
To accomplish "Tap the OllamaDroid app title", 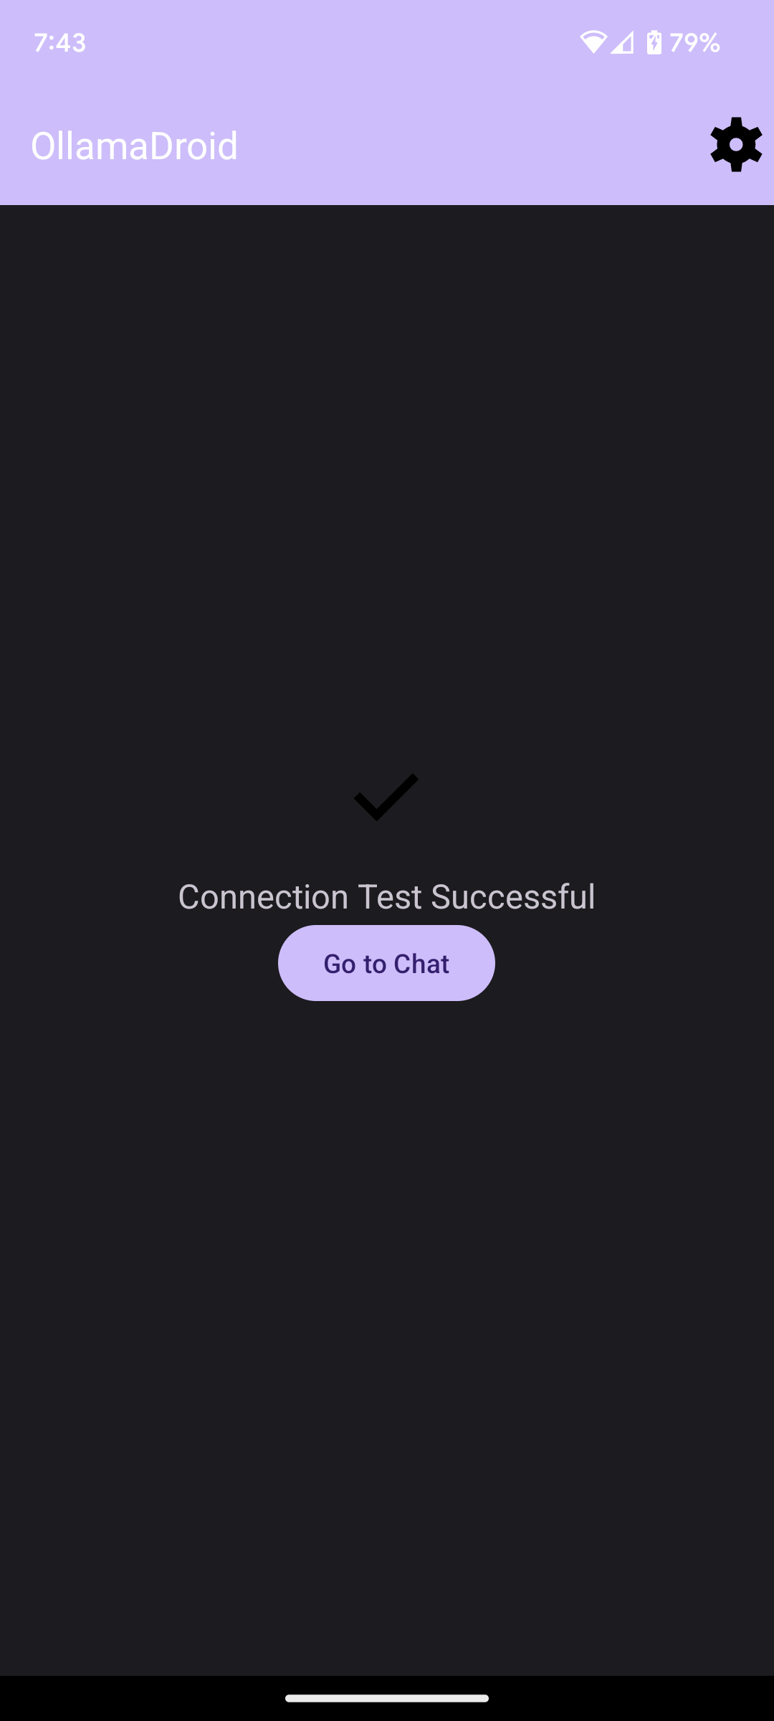I will click(x=134, y=146).
